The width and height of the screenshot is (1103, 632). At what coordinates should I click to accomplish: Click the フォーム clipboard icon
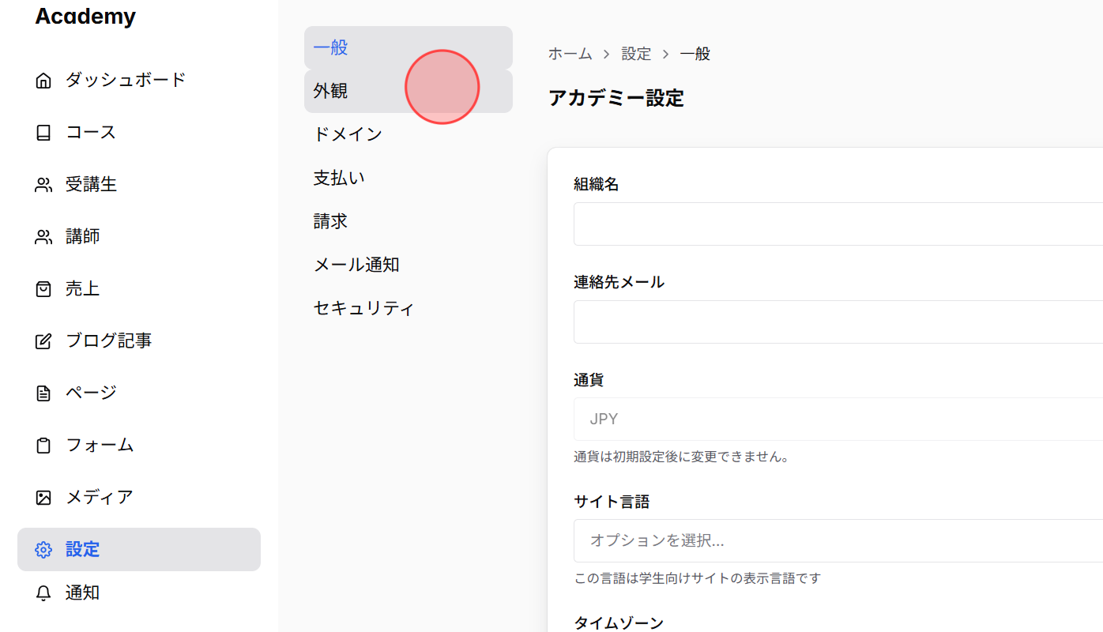point(43,445)
